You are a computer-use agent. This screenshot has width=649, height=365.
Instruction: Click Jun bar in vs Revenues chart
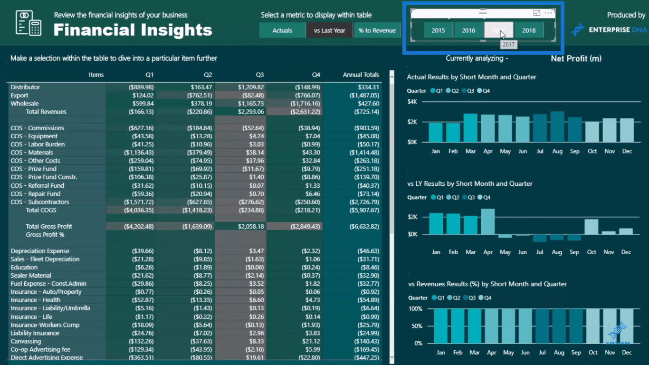coord(525,326)
